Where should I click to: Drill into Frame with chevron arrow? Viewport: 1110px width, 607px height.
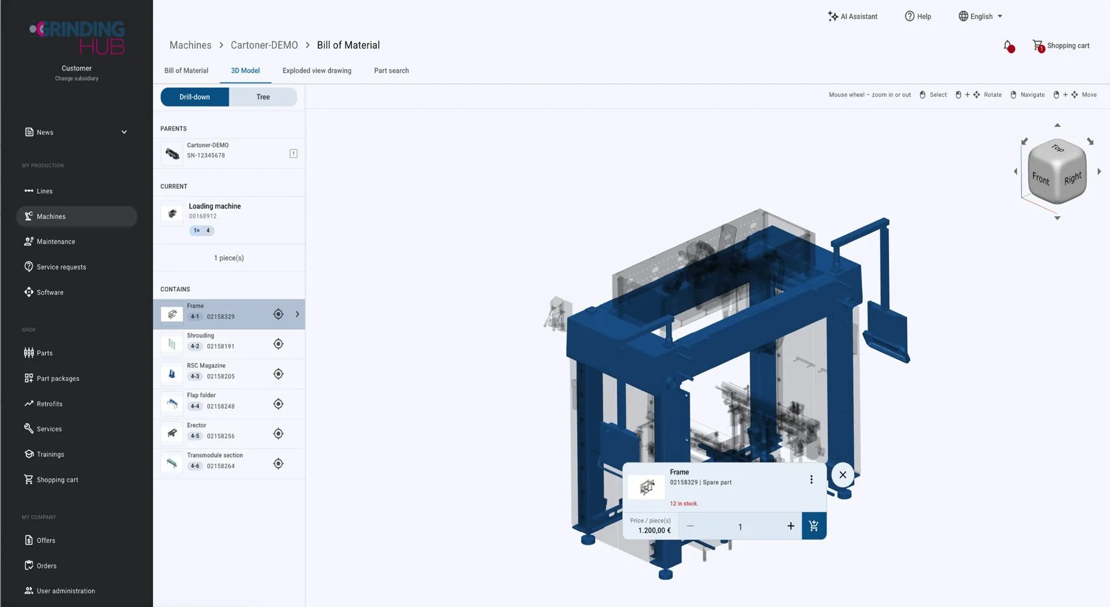coord(297,315)
